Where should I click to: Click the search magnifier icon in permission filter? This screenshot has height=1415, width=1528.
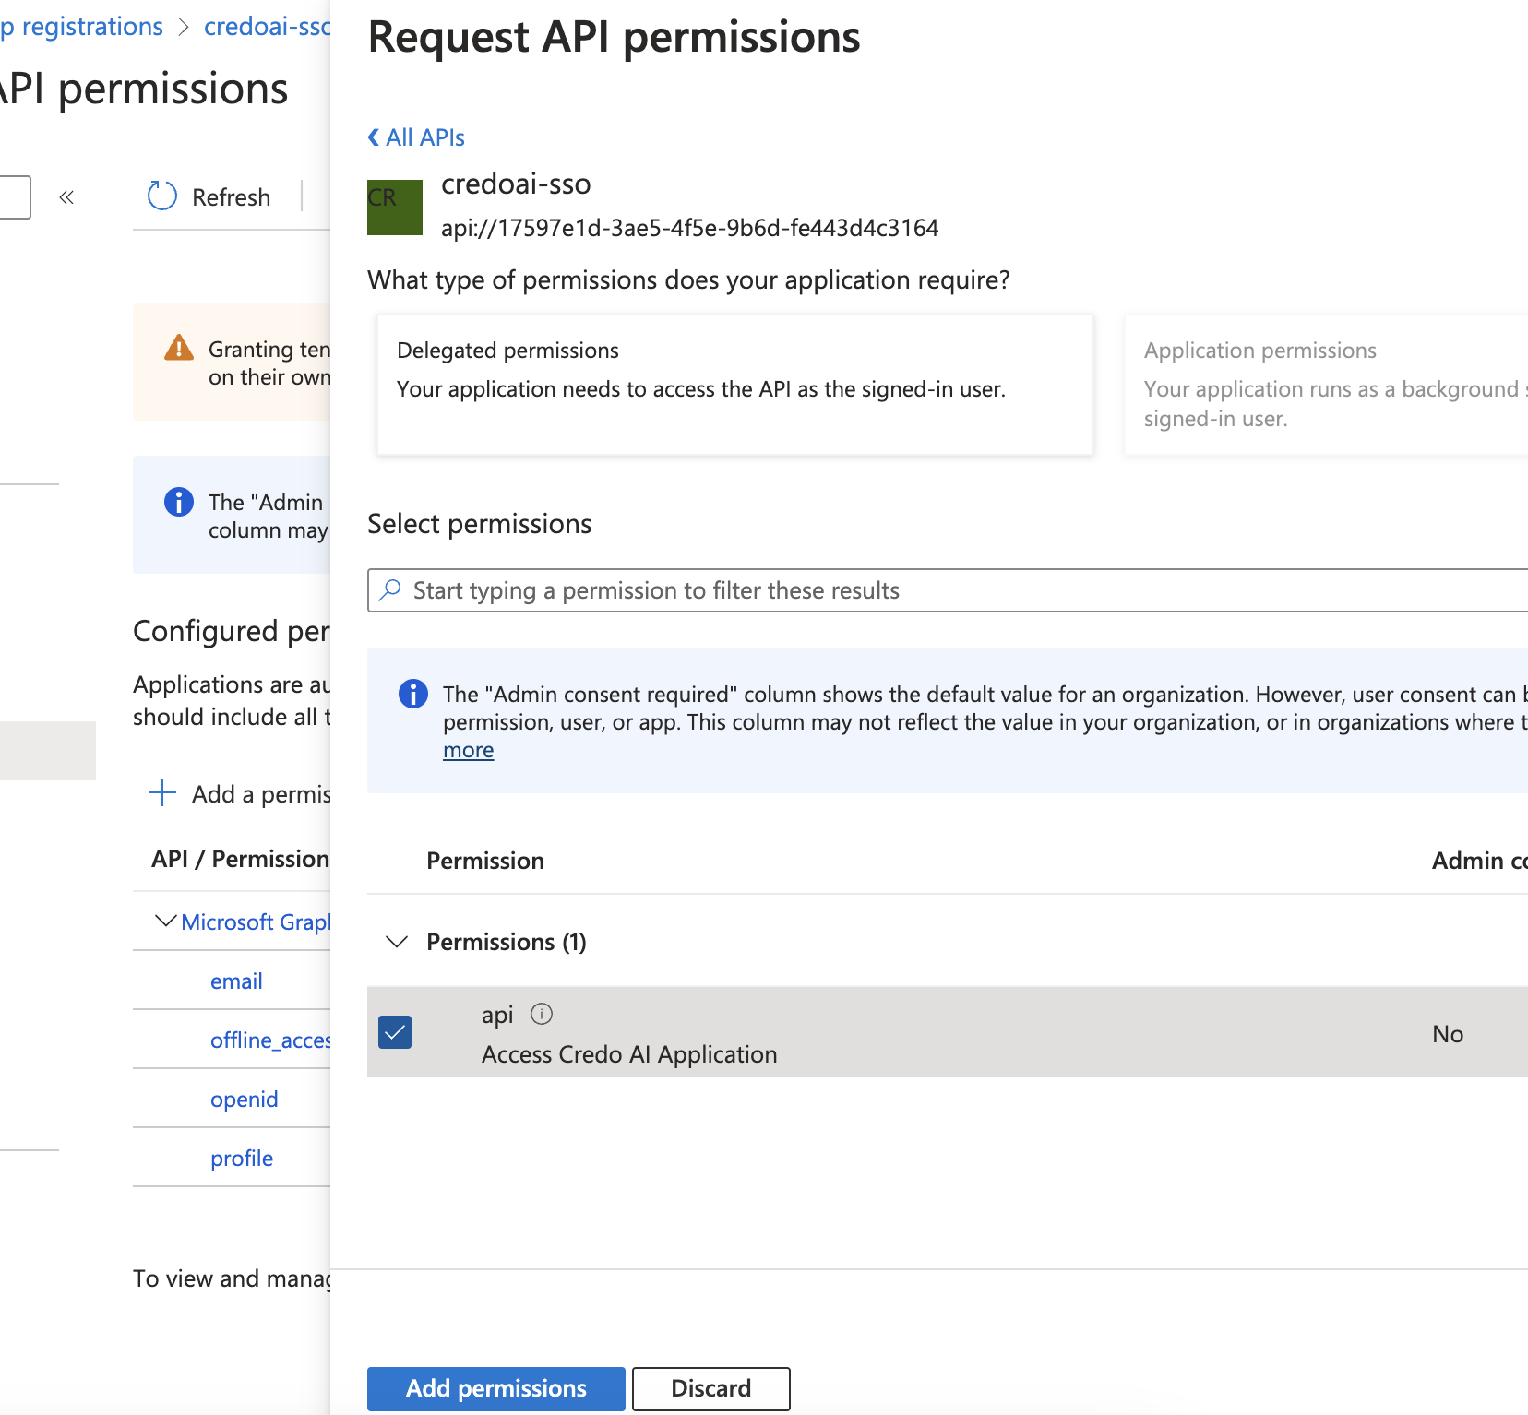click(391, 589)
